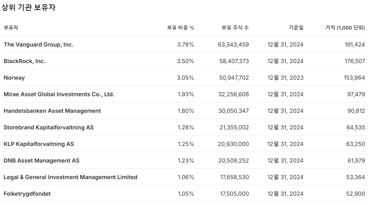Click the 1.28% stake value
This screenshot has height=205, width=370.
click(186, 127)
